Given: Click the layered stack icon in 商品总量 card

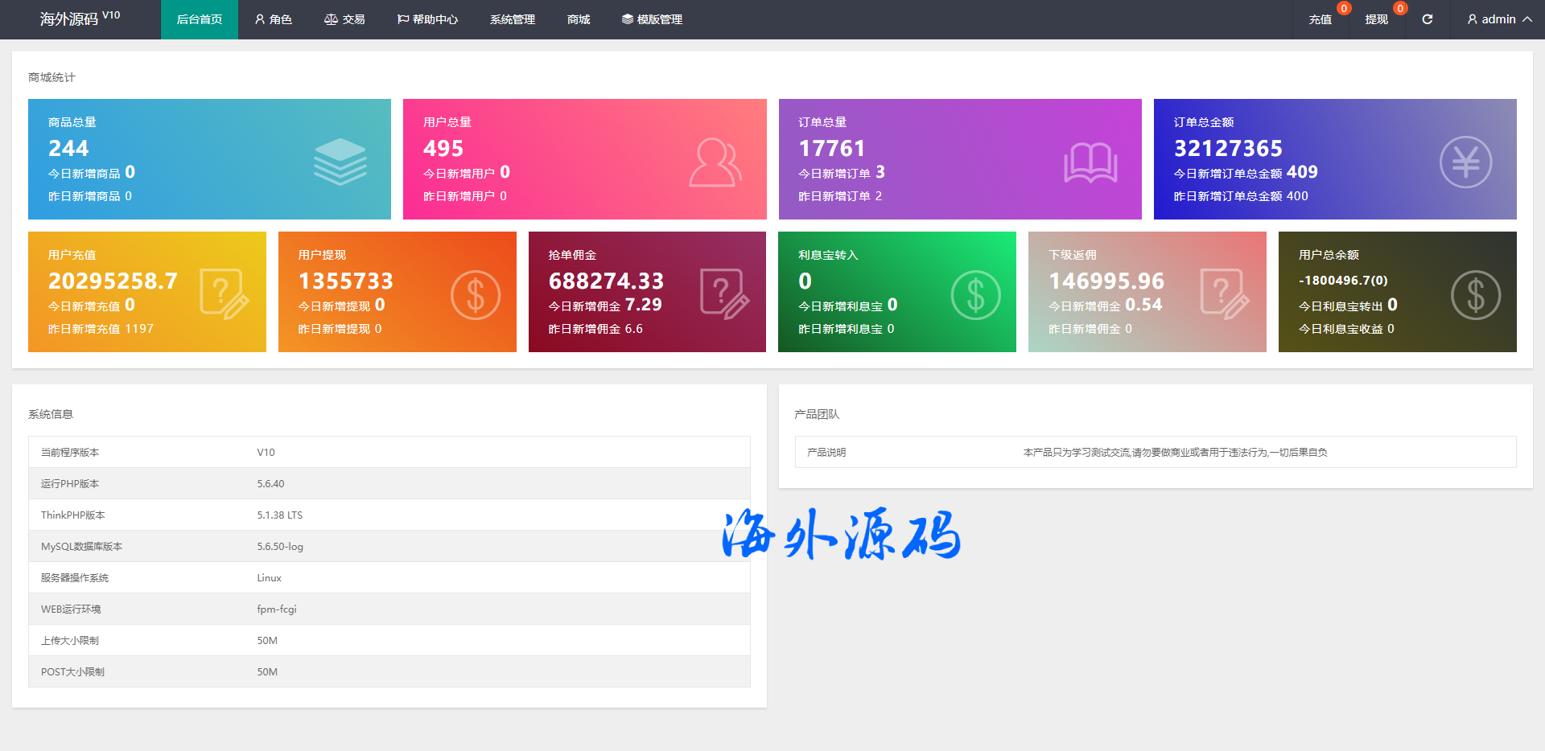Looking at the screenshot, I should [x=340, y=161].
